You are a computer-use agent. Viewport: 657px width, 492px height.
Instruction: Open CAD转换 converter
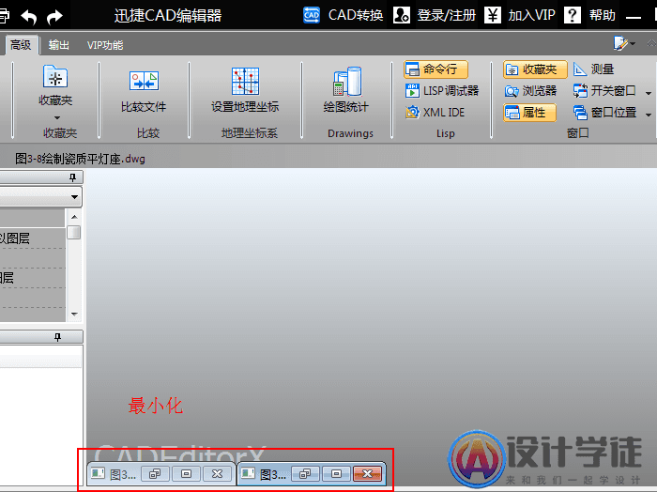coord(343,16)
